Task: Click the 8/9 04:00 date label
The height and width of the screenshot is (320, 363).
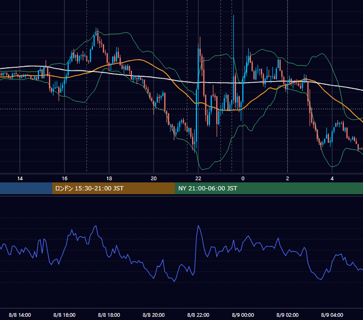Action: click(x=332, y=315)
